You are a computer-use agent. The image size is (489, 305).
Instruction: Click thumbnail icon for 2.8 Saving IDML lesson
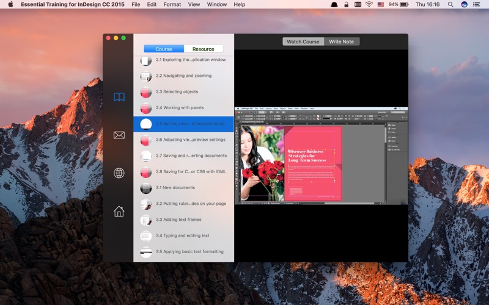145,172
